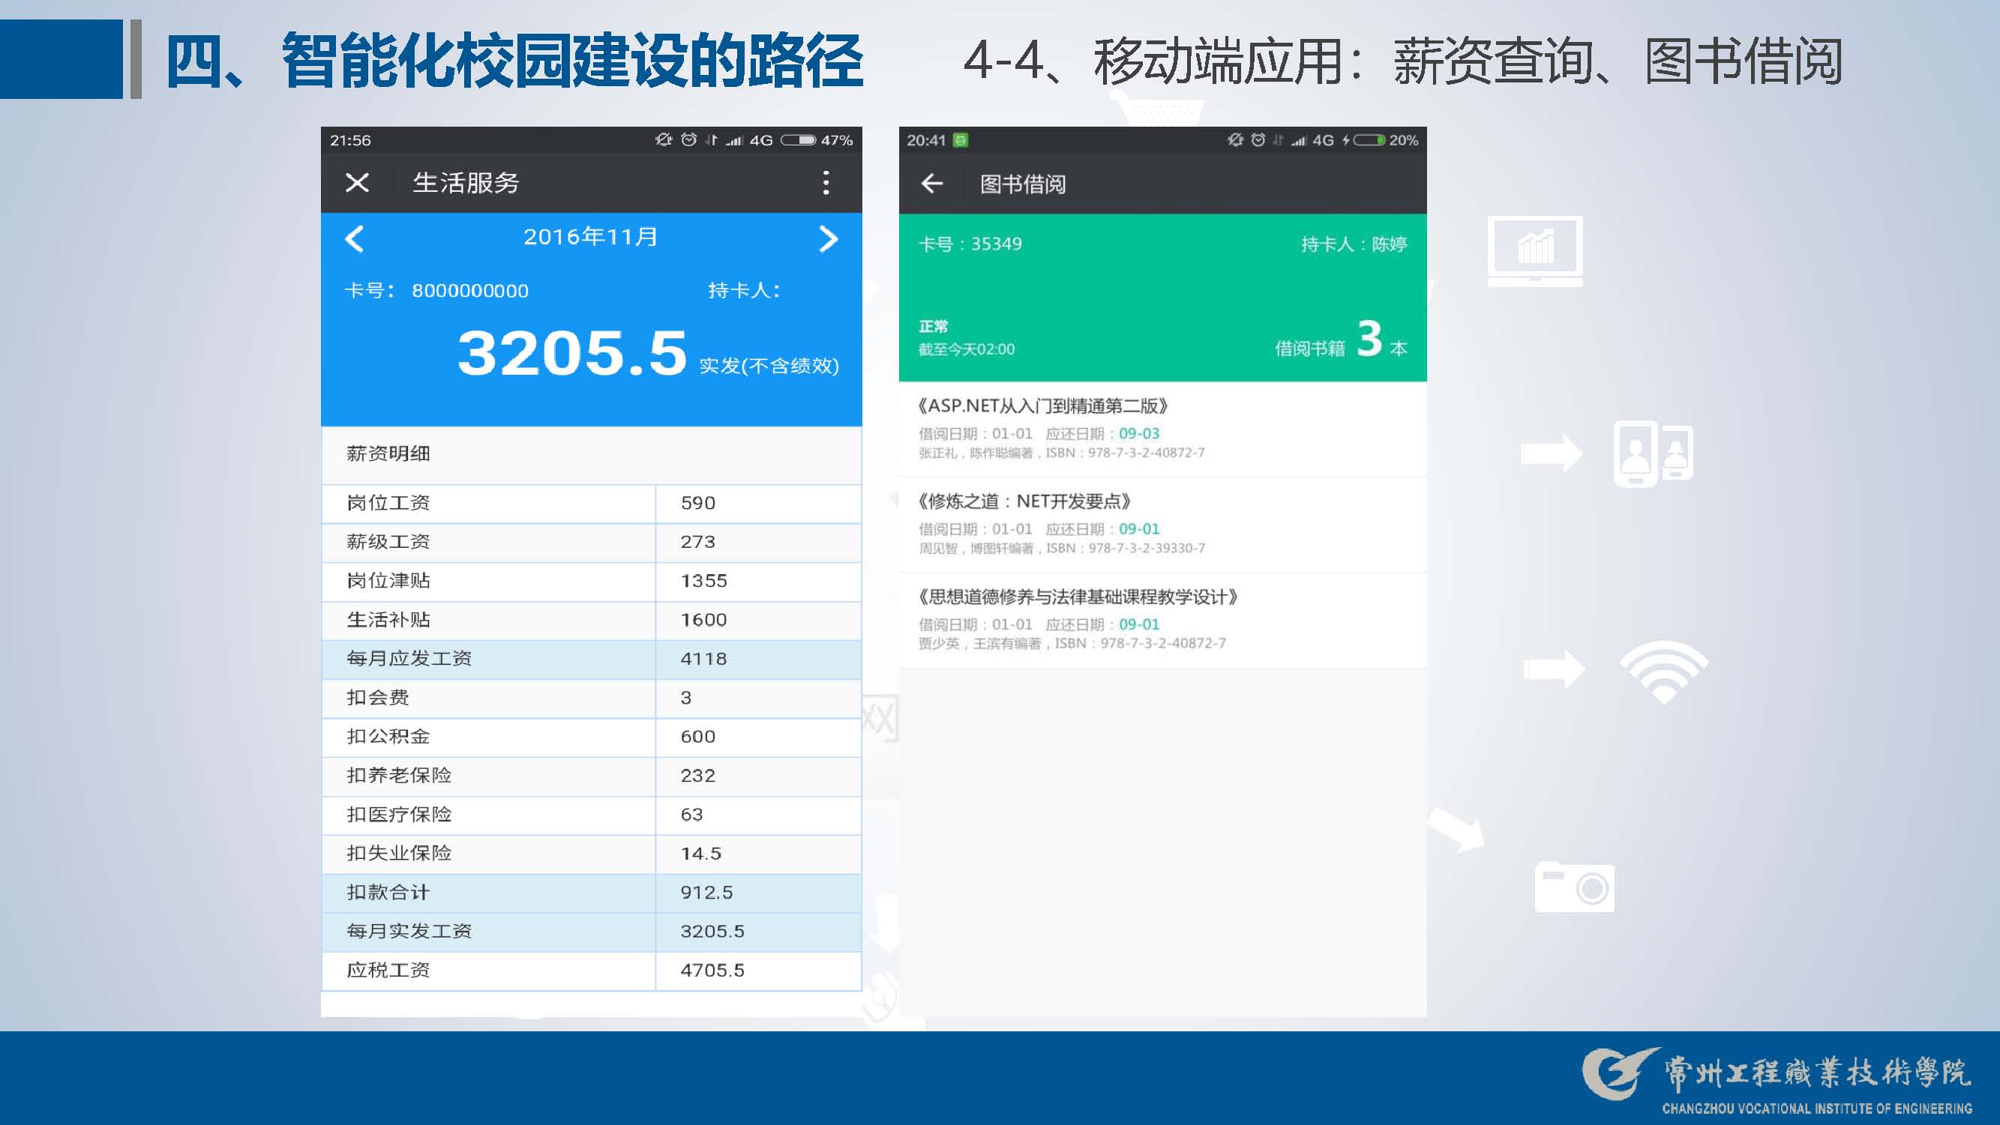The width and height of the screenshot is (2000, 1125).
Task: Tap the back arrow in 图书借阅
Action: (931, 183)
